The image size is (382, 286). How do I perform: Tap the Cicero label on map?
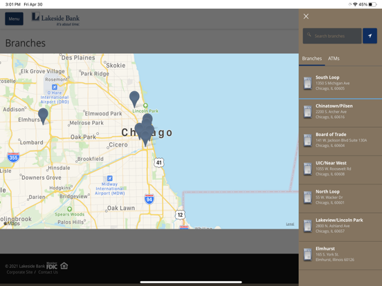[118, 144]
